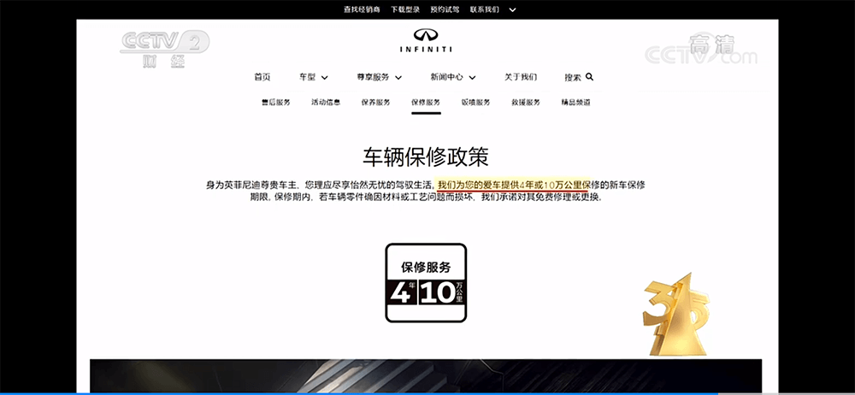This screenshot has height=395, width=855.
Task: Open 查找经销商 in top bar
Action: click(362, 9)
